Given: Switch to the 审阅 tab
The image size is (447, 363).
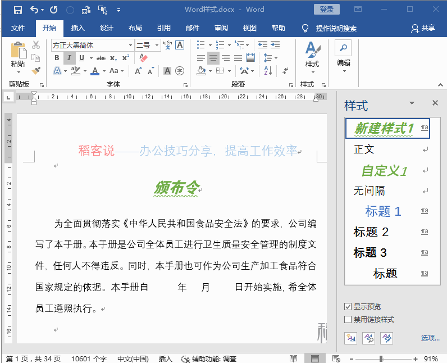Looking at the screenshot, I should click(221, 28).
